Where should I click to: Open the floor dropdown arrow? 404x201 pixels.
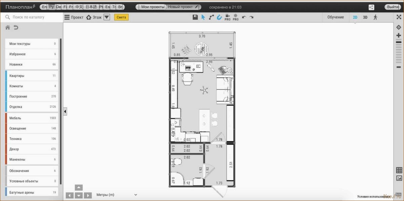107,17
